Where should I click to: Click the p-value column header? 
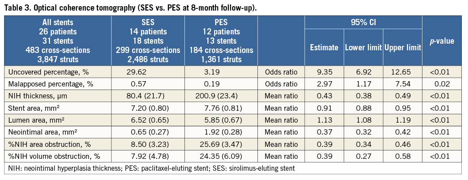click(x=443, y=41)
